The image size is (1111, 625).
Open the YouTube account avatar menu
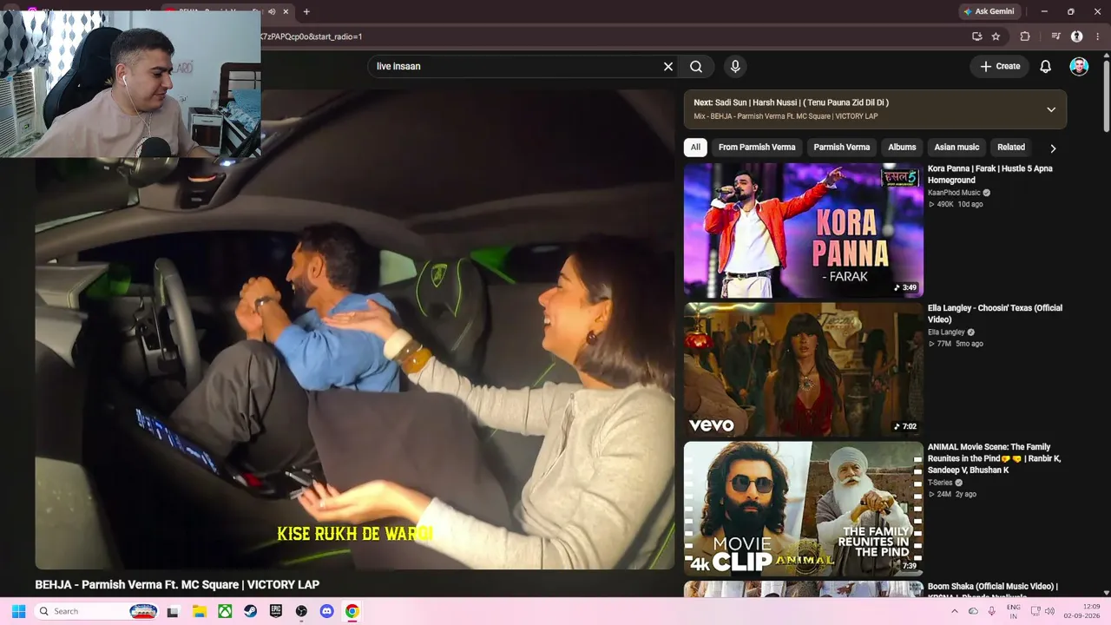(1079, 67)
